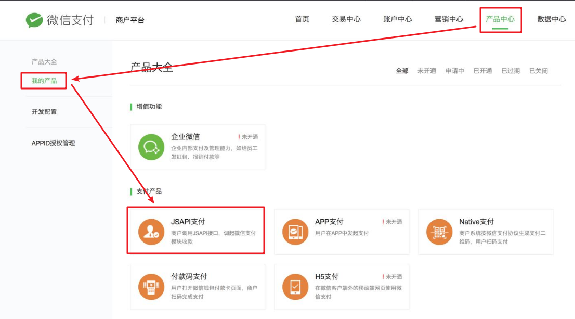Click the JSAPI支付 description text
This screenshot has height=319, width=575.
pyautogui.click(x=214, y=237)
